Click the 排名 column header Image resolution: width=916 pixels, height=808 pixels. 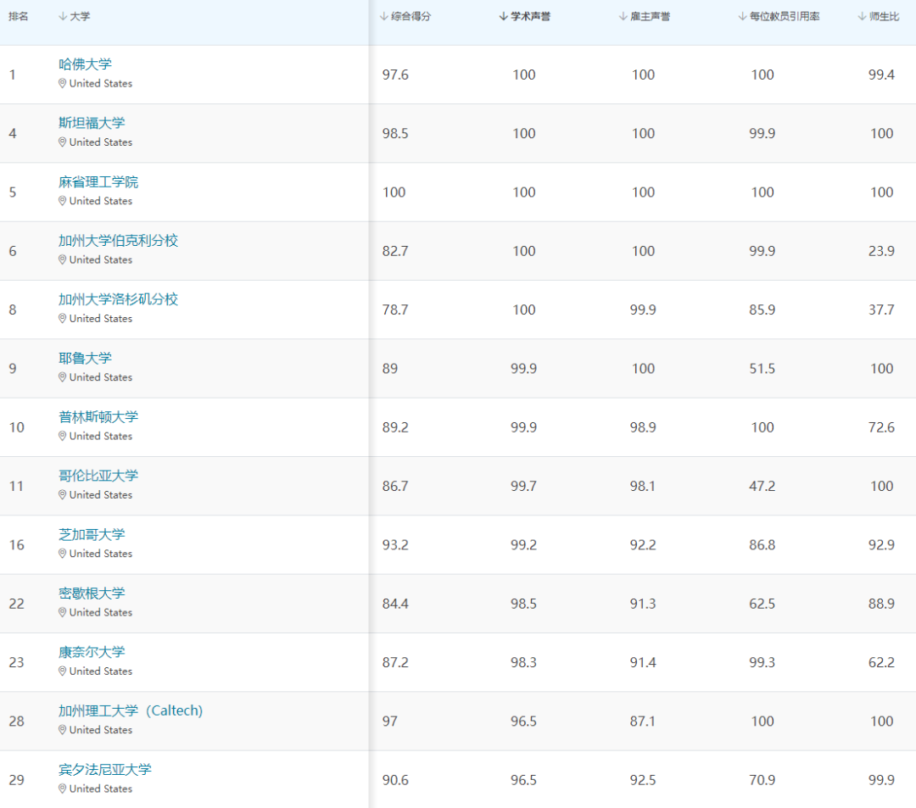[18, 16]
